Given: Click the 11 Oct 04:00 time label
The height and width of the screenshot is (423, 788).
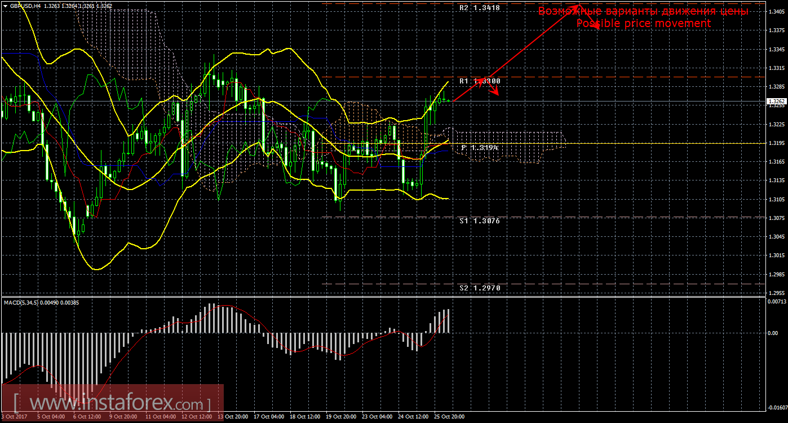Looking at the screenshot, I should pos(160,418).
